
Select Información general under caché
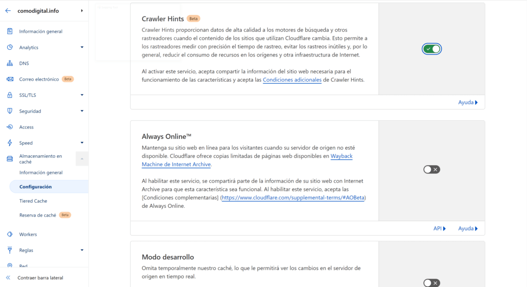(41, 172)
